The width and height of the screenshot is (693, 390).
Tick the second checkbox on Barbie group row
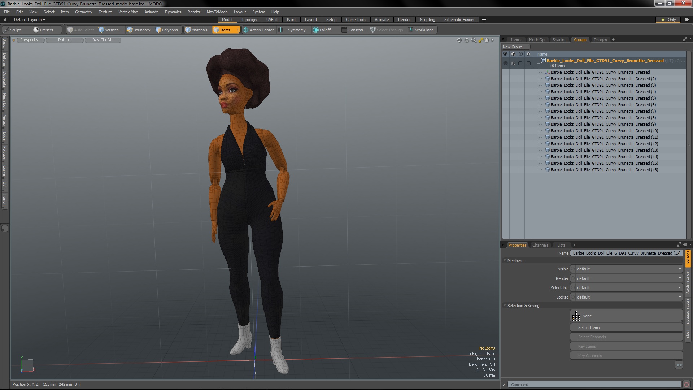(x=528, y=63)
